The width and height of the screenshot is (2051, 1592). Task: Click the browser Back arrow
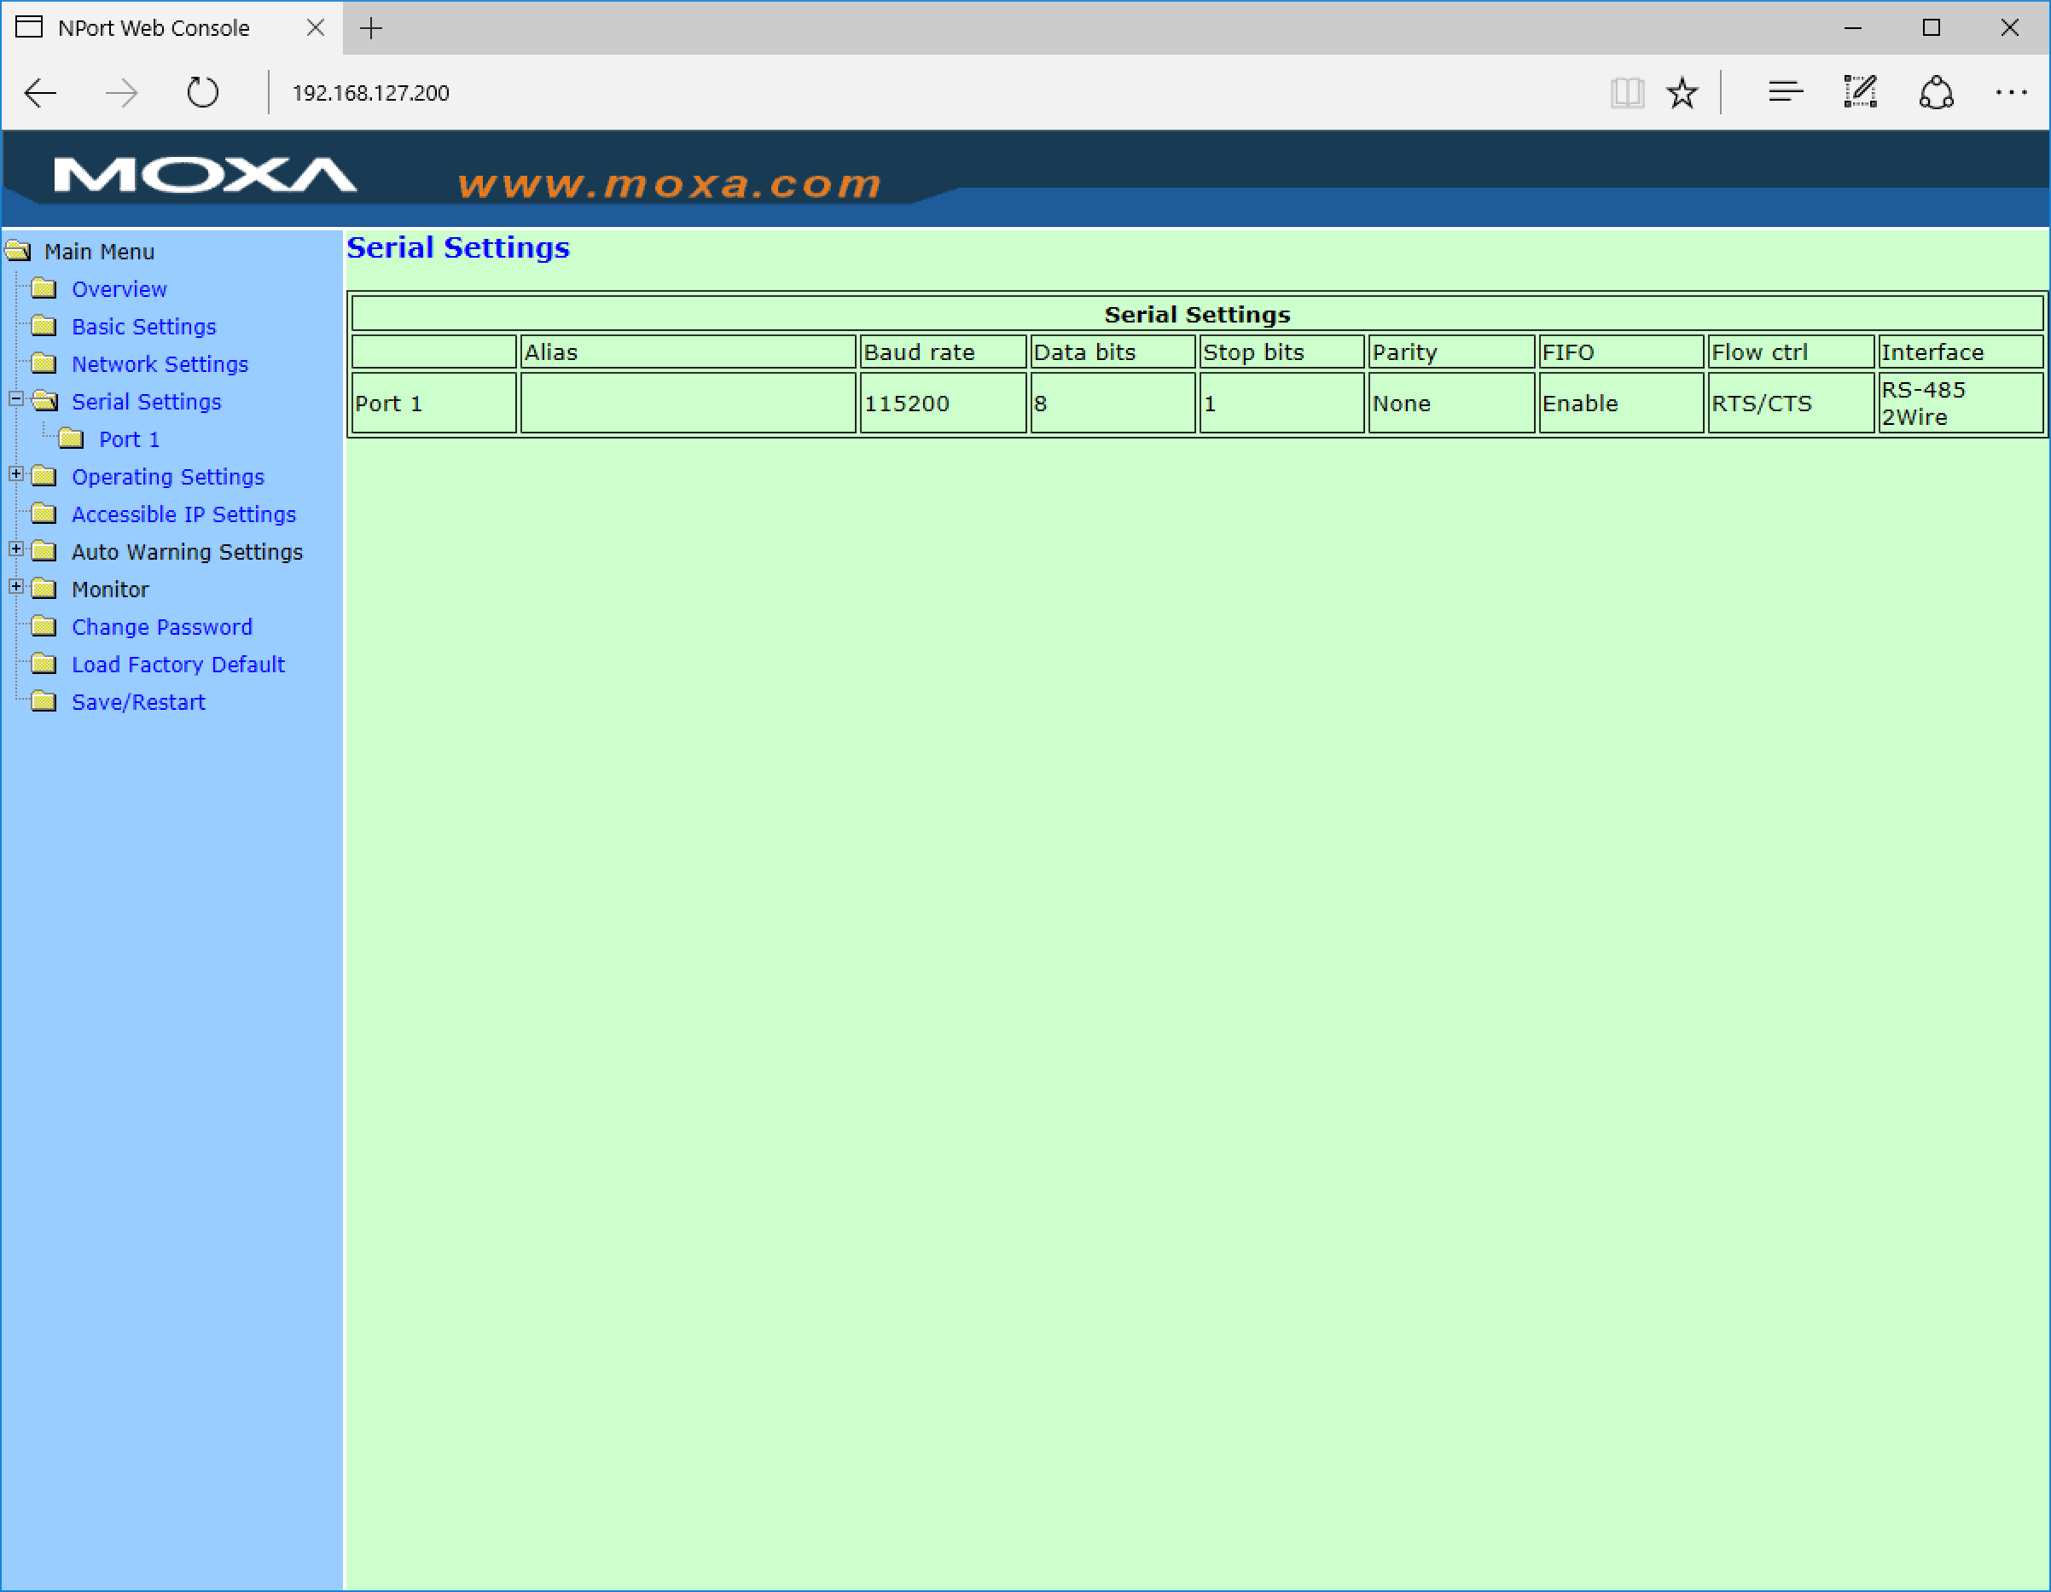pos(40,93)
